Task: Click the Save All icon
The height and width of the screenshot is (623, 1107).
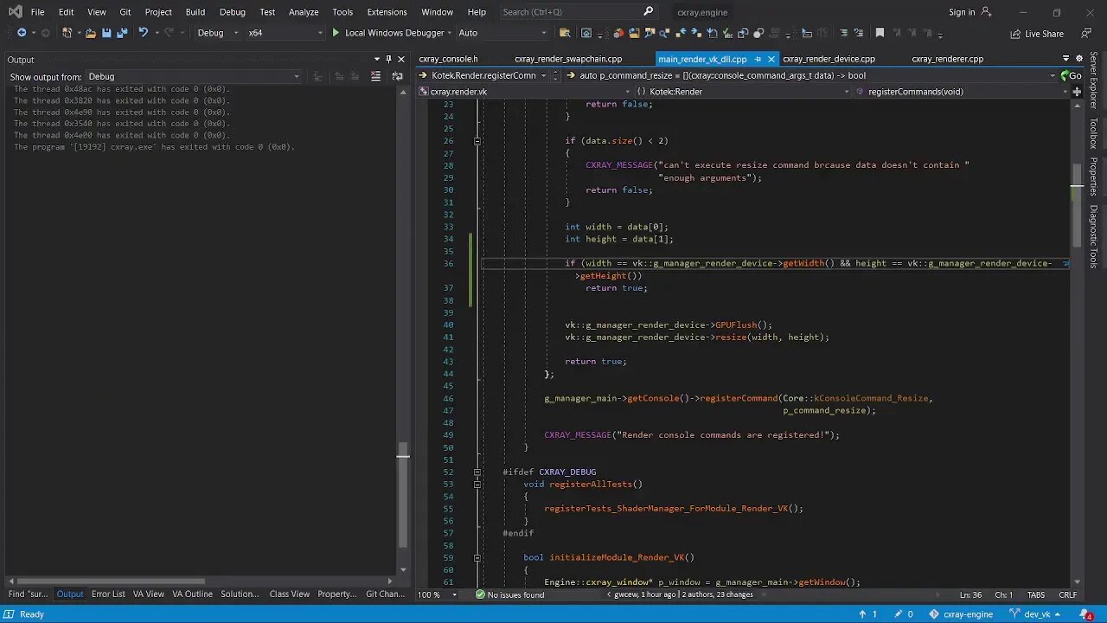Action: [x=122, y=33]
